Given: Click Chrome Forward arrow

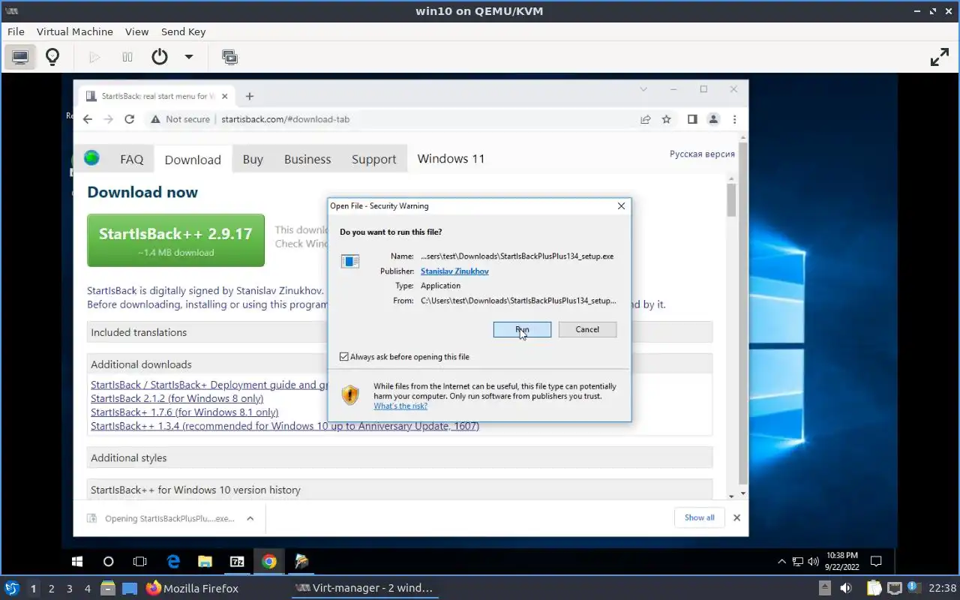Looking at the screenshot, I should point(109,119).
